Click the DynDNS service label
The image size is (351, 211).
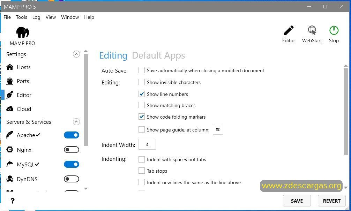coord(27,179)
